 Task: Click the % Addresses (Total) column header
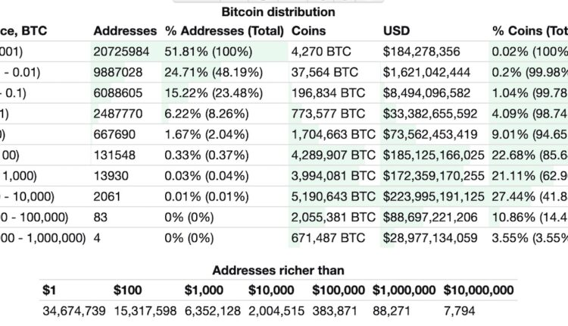coord(224,31)
